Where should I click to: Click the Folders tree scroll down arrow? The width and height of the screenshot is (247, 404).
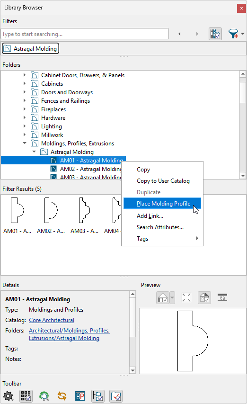tap(243, 176)
